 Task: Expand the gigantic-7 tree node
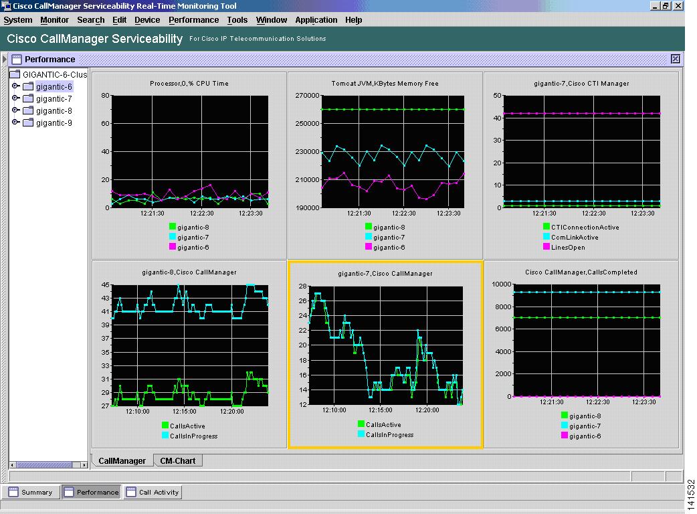point(15,98)
